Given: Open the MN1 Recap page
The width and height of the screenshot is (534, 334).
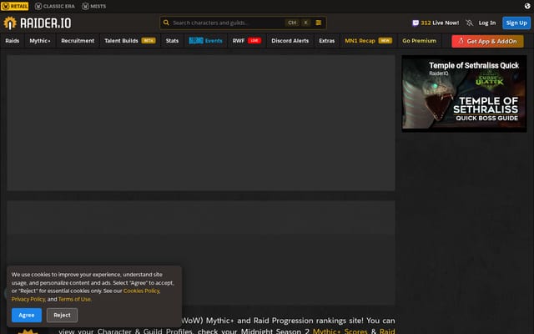Looking at the screenshot, I should pos(368,41).
